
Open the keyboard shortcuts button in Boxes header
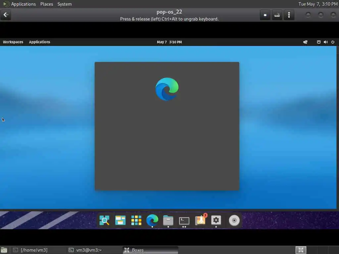pos(277,15)
